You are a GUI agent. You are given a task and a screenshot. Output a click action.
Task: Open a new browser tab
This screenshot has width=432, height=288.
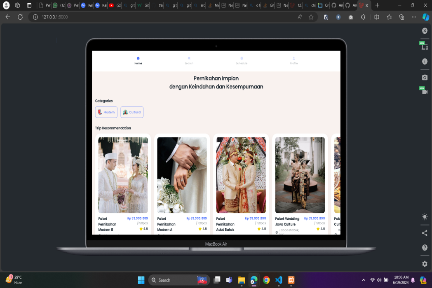coord(377,5)
